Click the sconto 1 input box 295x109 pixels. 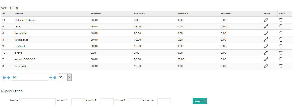[x=78, y=102]
